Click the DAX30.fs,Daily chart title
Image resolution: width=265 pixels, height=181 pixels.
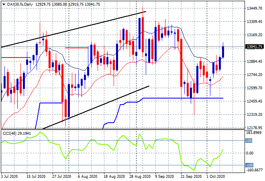pos(20,4)
